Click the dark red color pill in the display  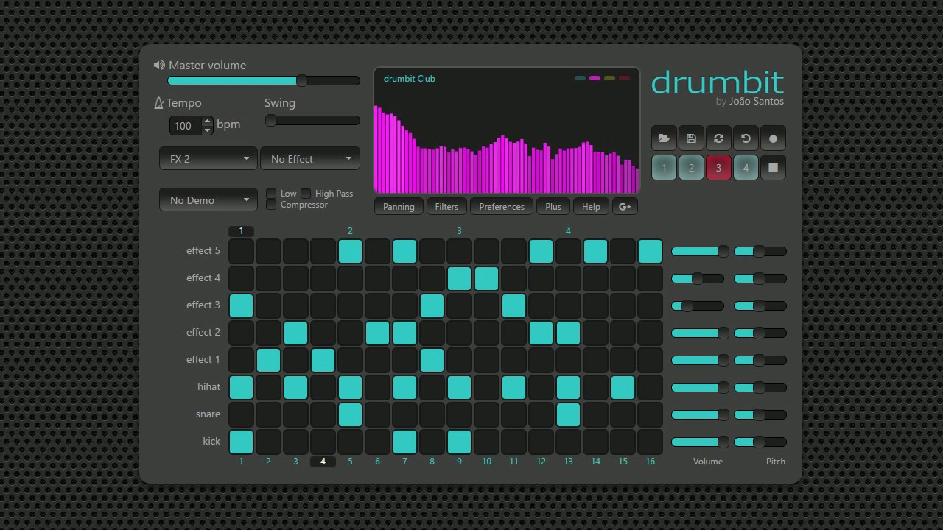tap(624, 78)
